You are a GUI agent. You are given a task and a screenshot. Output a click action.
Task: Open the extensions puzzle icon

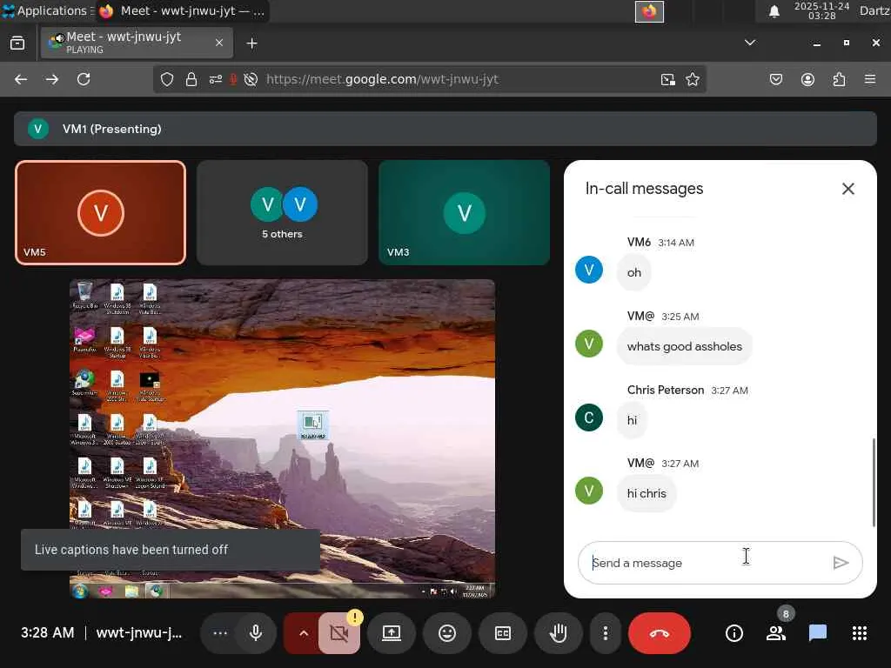[839, 79]
